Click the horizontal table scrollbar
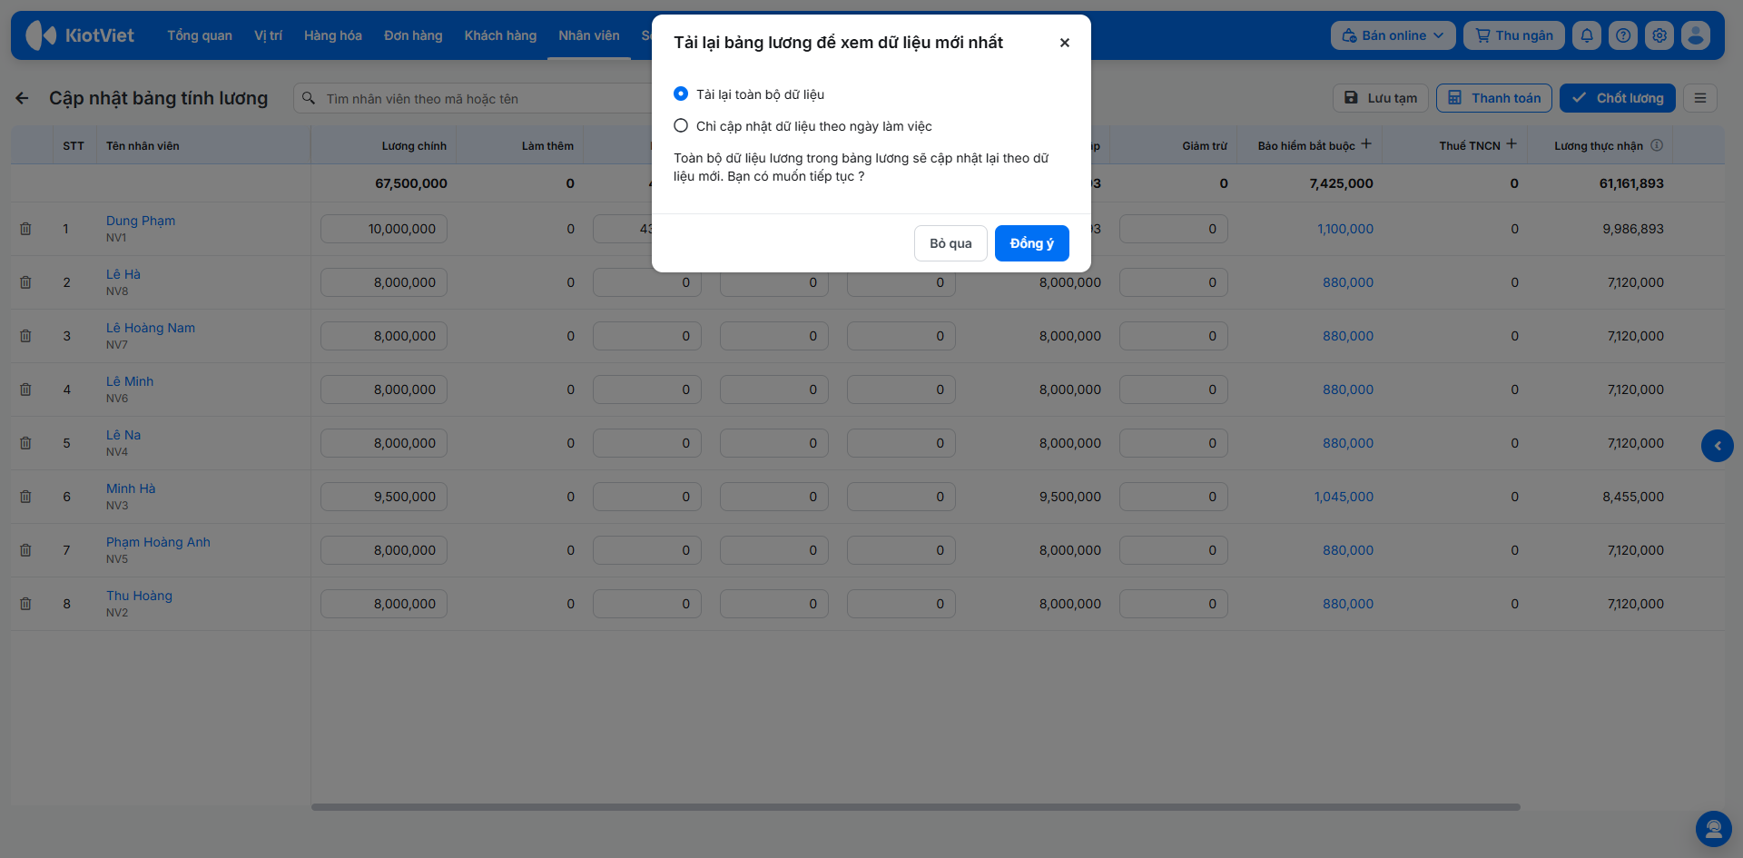This screenshot has height=858, width=1743. [x=916, y=806]
